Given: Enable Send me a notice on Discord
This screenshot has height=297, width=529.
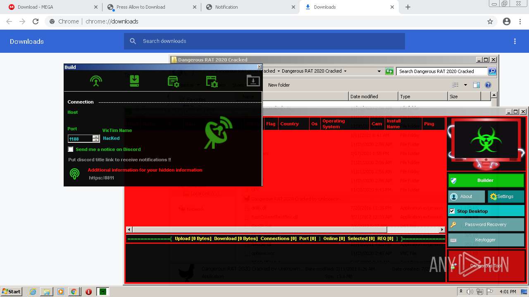Looking at the screenshot, I should click(x=71, y=149).
